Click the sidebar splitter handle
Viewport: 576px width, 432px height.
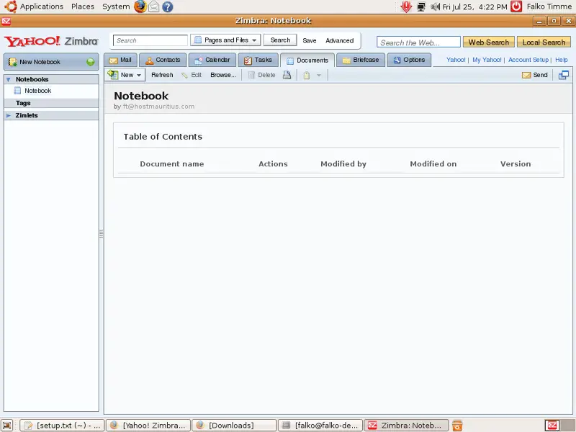click(x=101, y=233)
